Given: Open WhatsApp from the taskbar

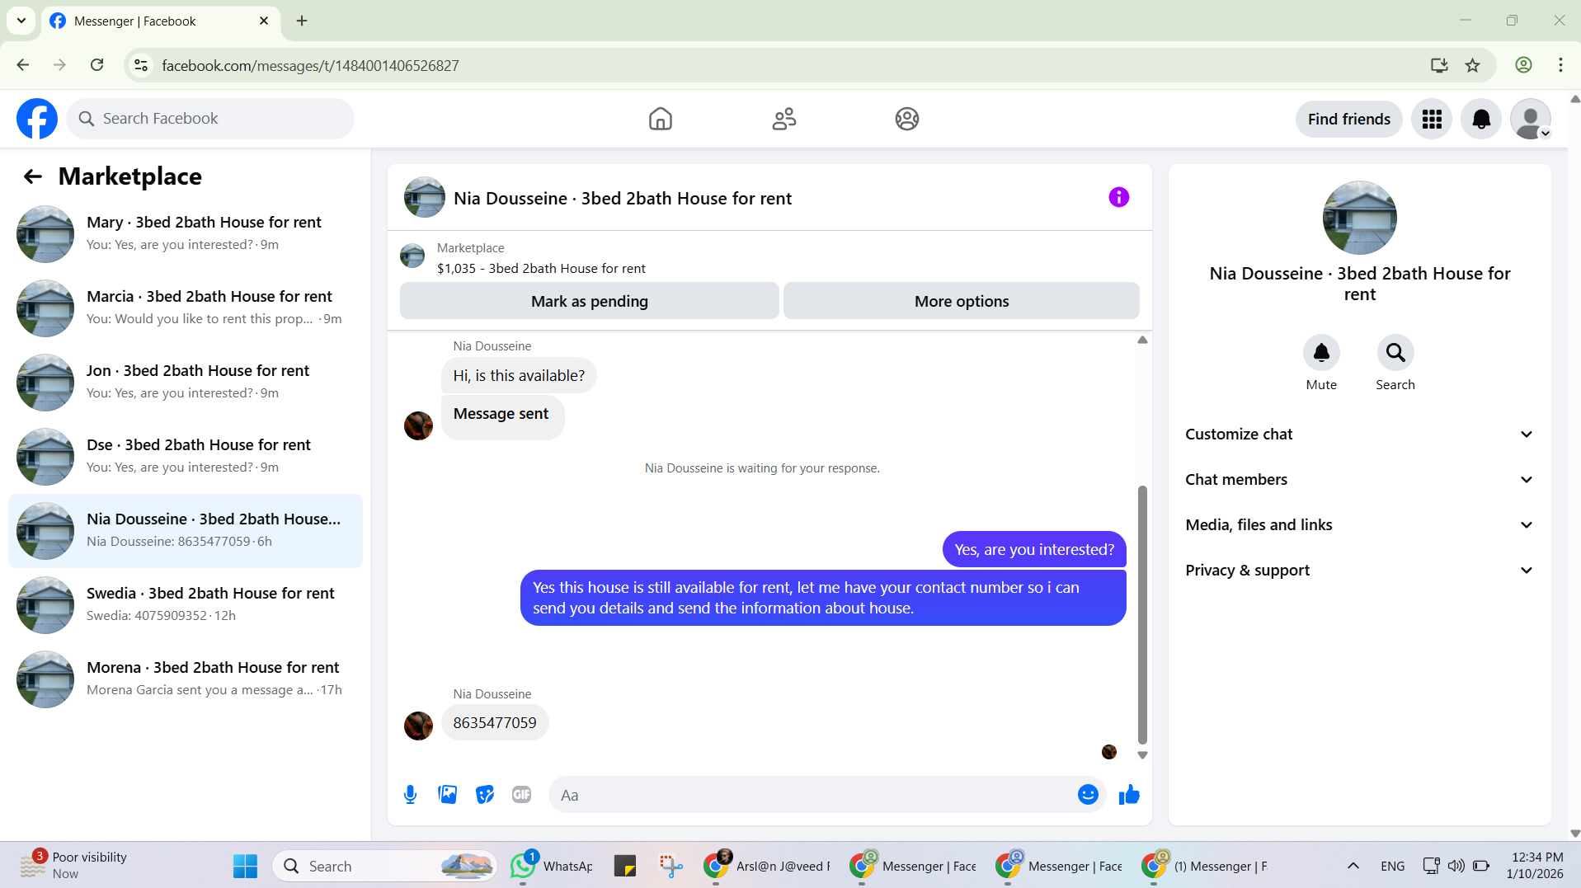Looking at the screenshot, I should [552, 866].
